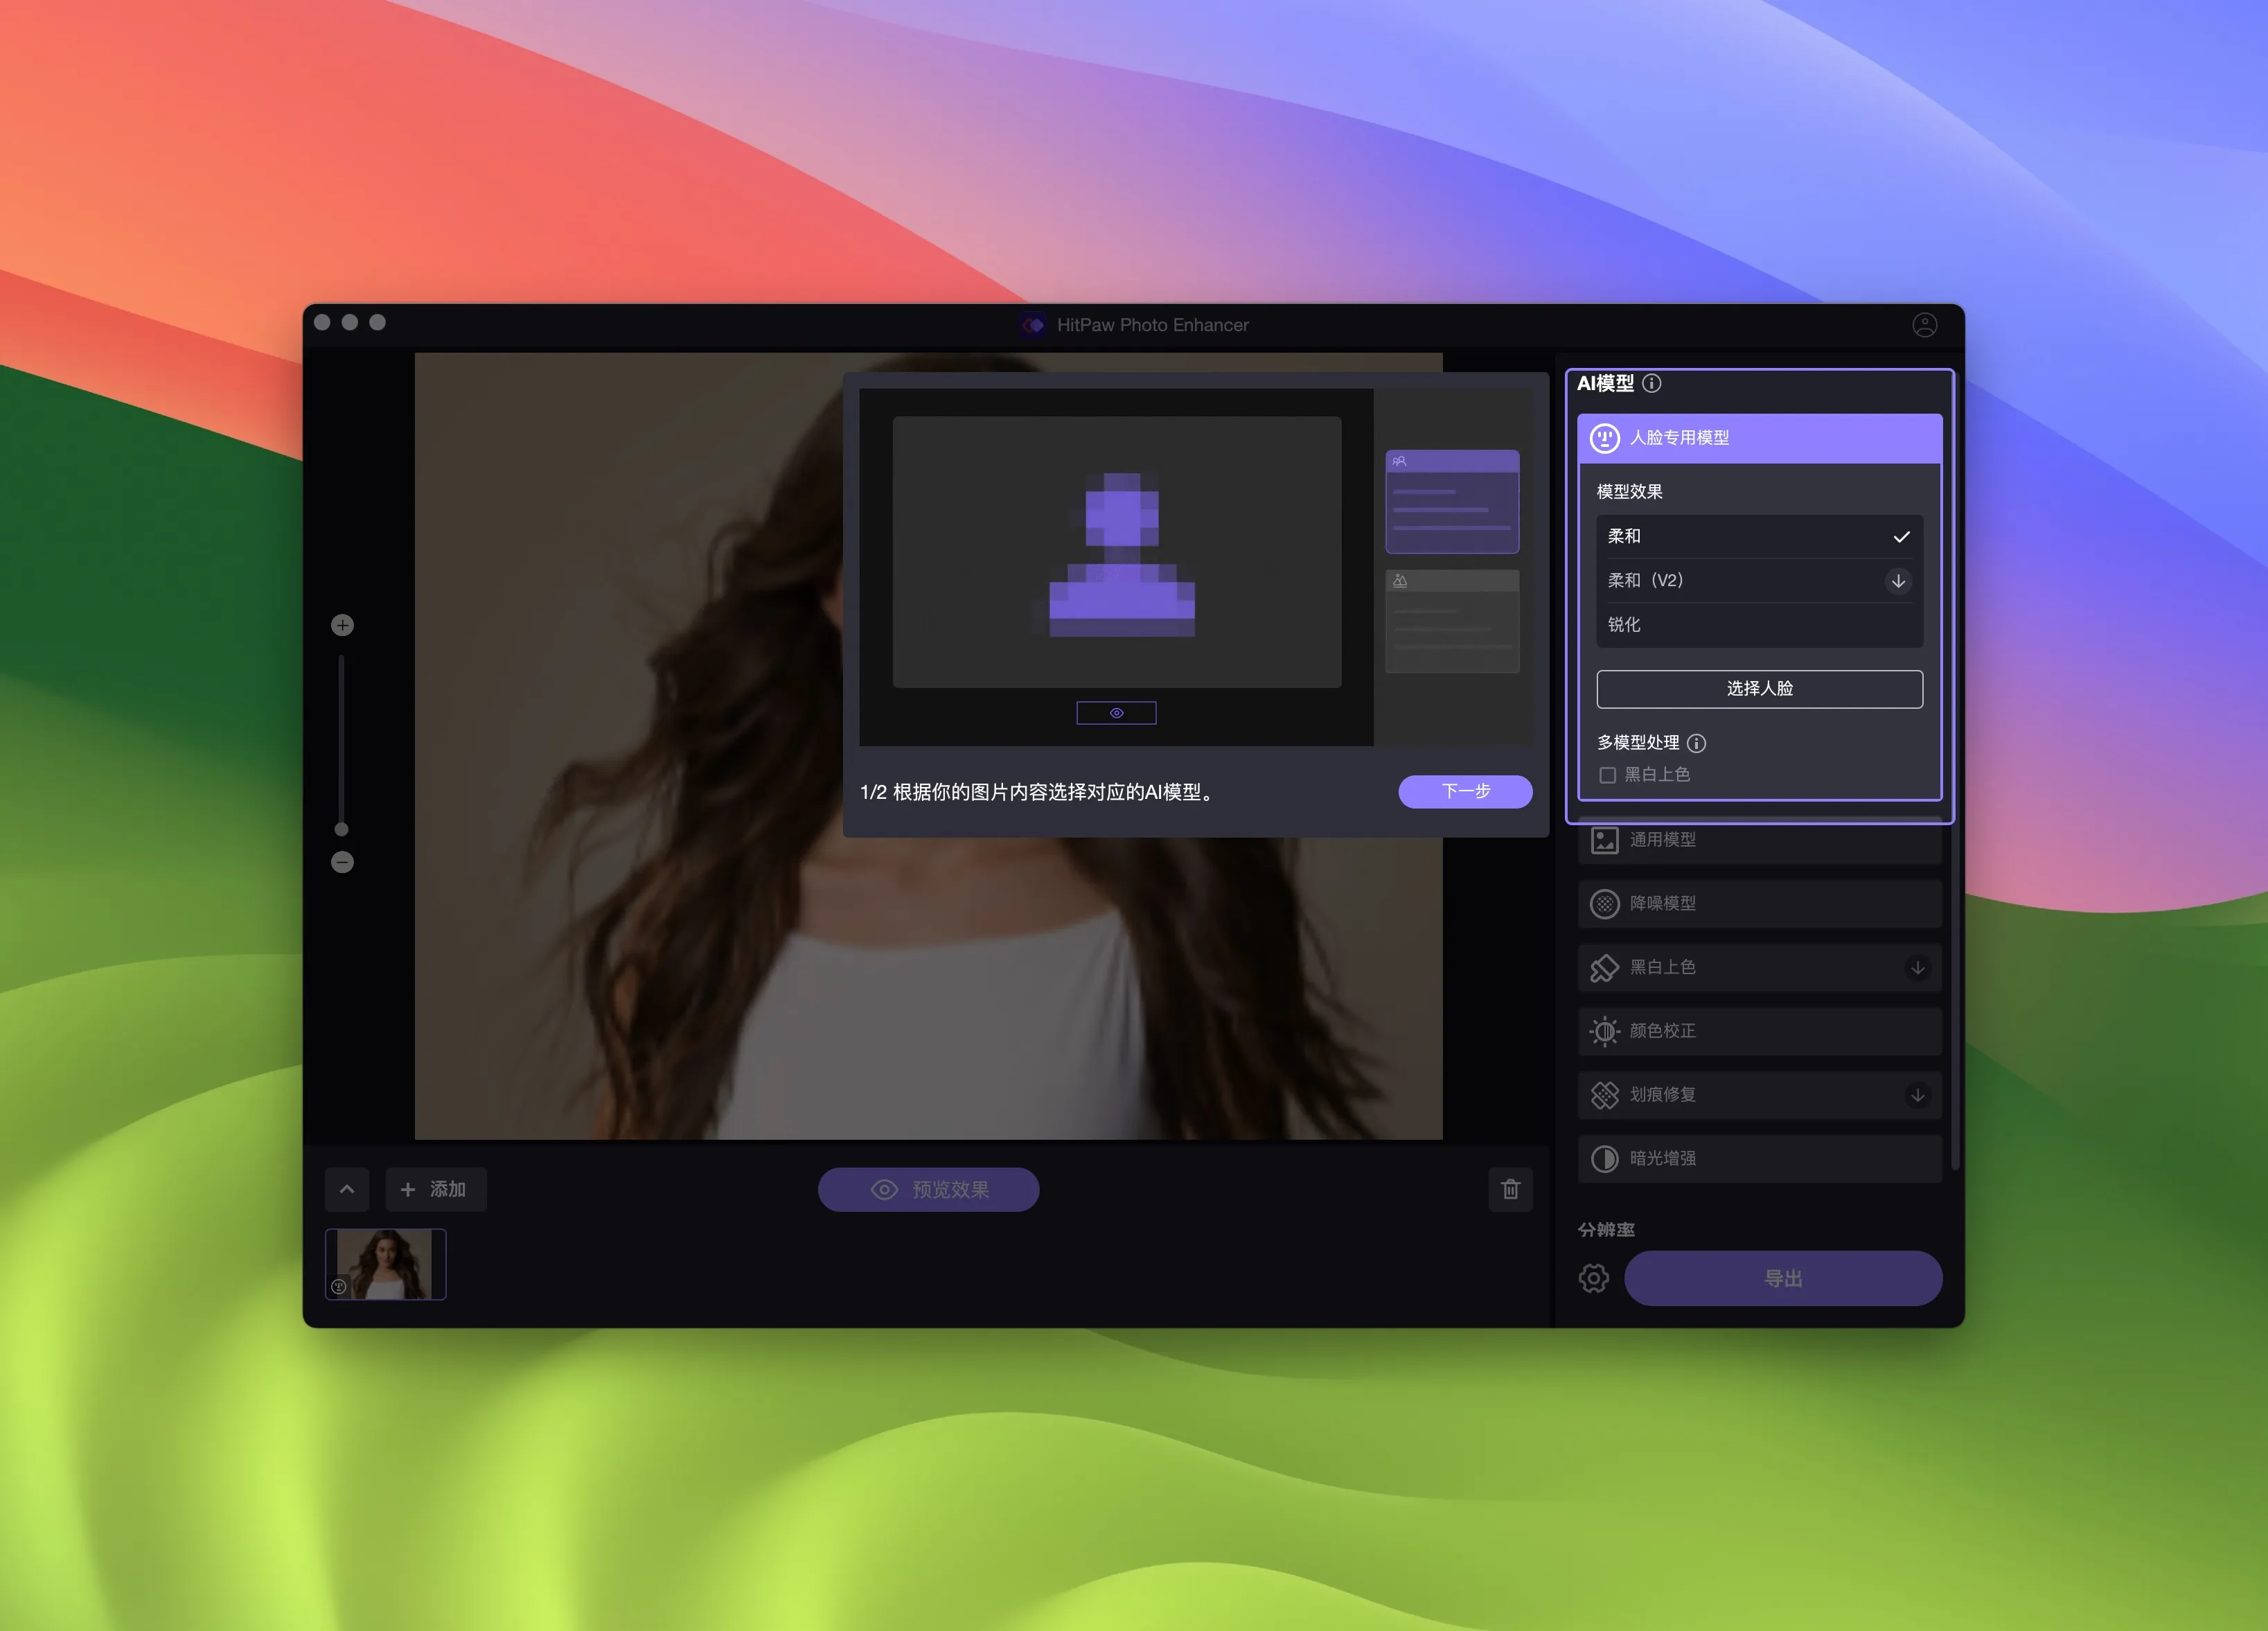Click the 暗光增强 half-circle icon
Screen dimensions: 2268x1631
pyautogui.click(x=1604, y=1158)
